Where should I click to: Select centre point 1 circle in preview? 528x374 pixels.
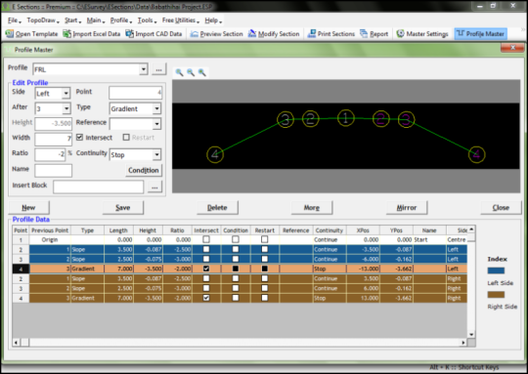(x=346, y=118)
